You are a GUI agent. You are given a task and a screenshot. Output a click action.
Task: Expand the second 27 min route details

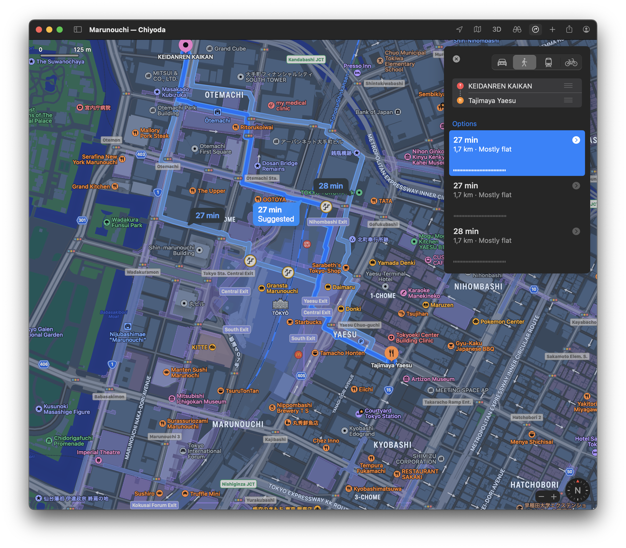pyautogui.click(x=576, y=186)
